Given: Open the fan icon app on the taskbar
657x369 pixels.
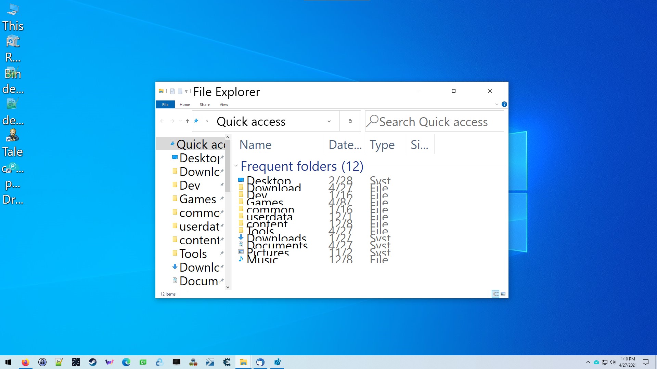Looking at the screenshot, I should pos(76,362).
